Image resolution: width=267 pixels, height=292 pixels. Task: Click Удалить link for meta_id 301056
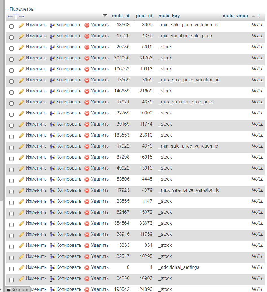click(100, 58)
